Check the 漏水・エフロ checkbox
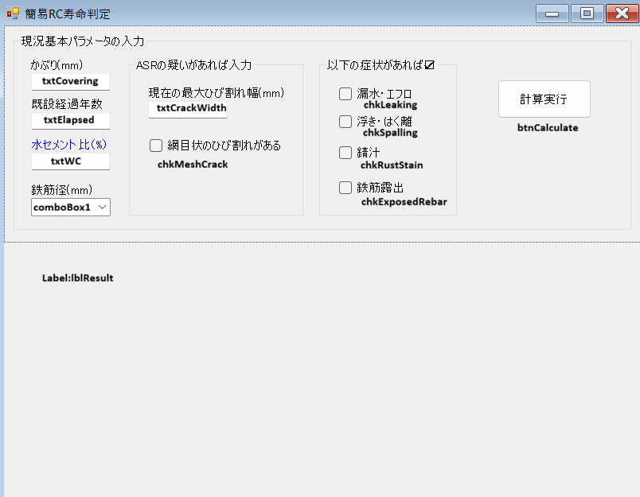Image resolution: width=640 pixels, height=497 pixels. point(345,94)
